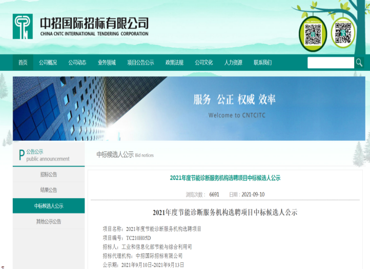The width and height of the screenshot is (370, 269).
Task: Click the right QR code image
Action: click(341, 32)
